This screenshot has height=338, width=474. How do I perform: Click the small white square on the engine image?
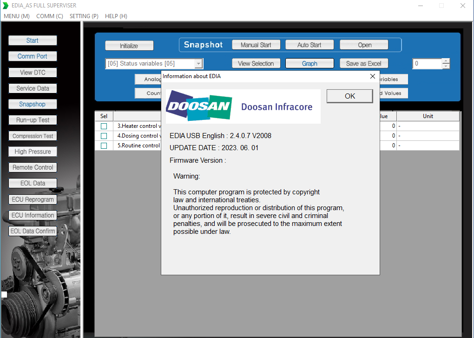pyautogui.click(x=4, y=294)
